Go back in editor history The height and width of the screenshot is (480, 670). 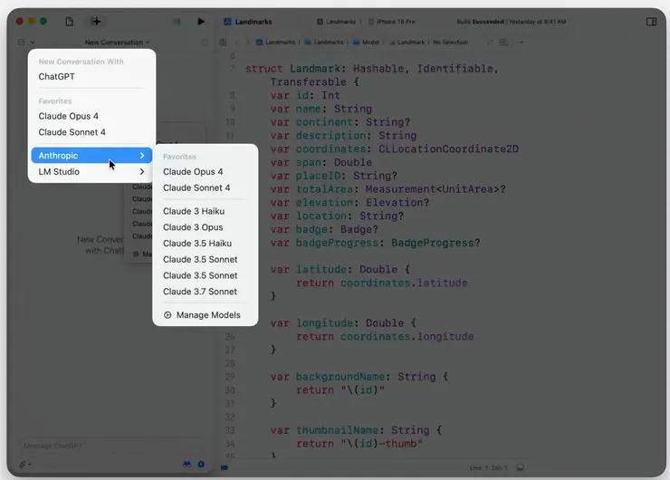[237, 43]
